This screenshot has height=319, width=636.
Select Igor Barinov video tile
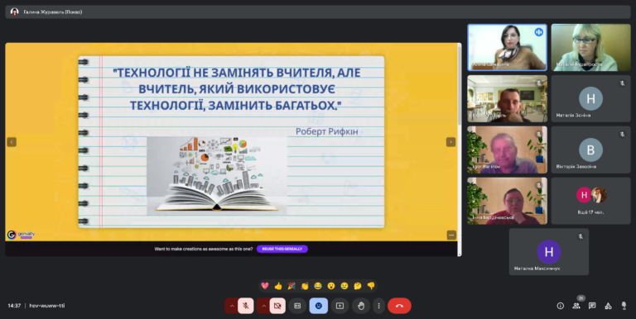(x=507, y=150)
